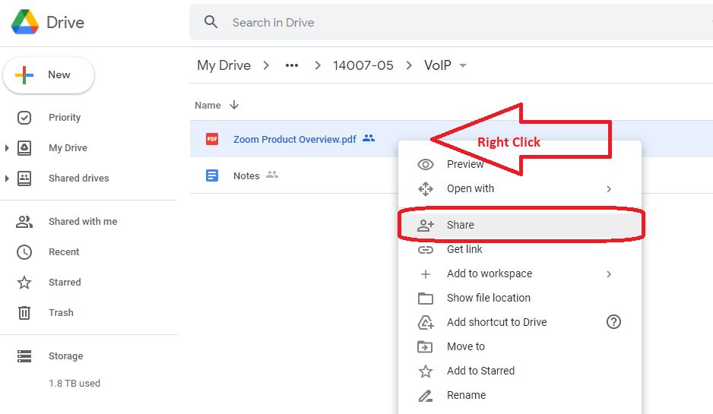Click the Shared drives sidebar icon

24,179
